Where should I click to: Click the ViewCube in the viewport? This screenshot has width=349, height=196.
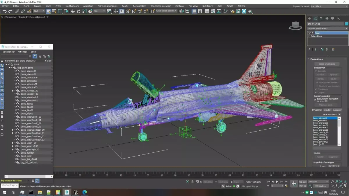[295, 26]
